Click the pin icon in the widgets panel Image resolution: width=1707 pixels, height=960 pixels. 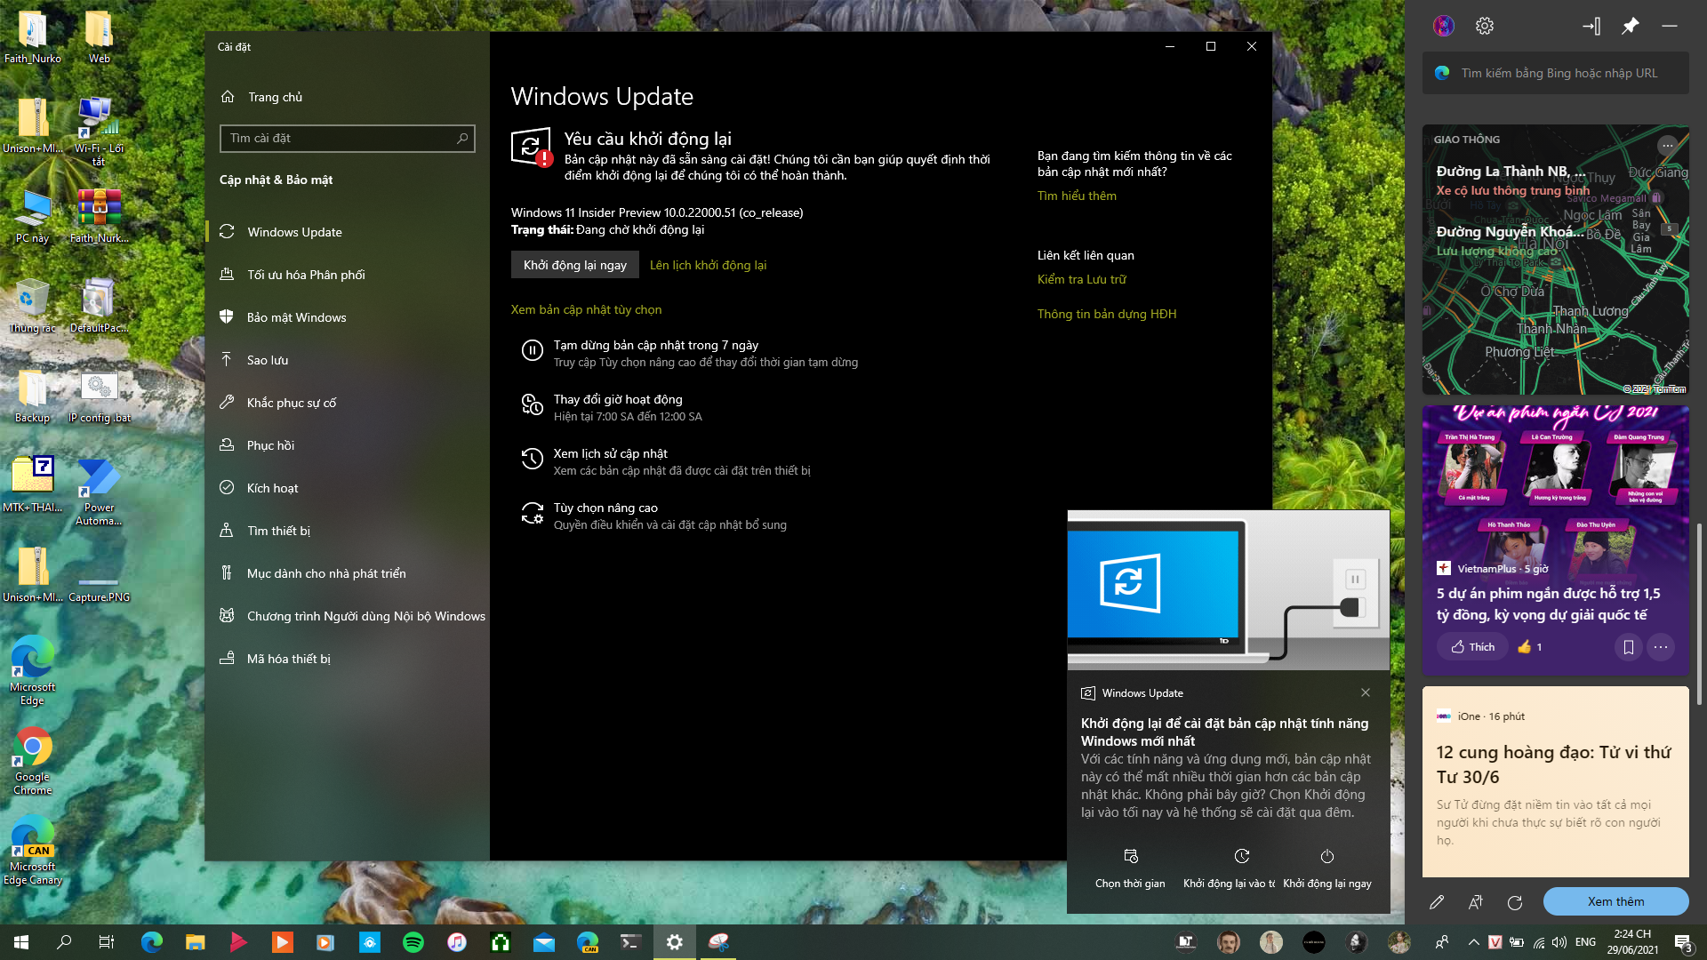pos(1631,27)
